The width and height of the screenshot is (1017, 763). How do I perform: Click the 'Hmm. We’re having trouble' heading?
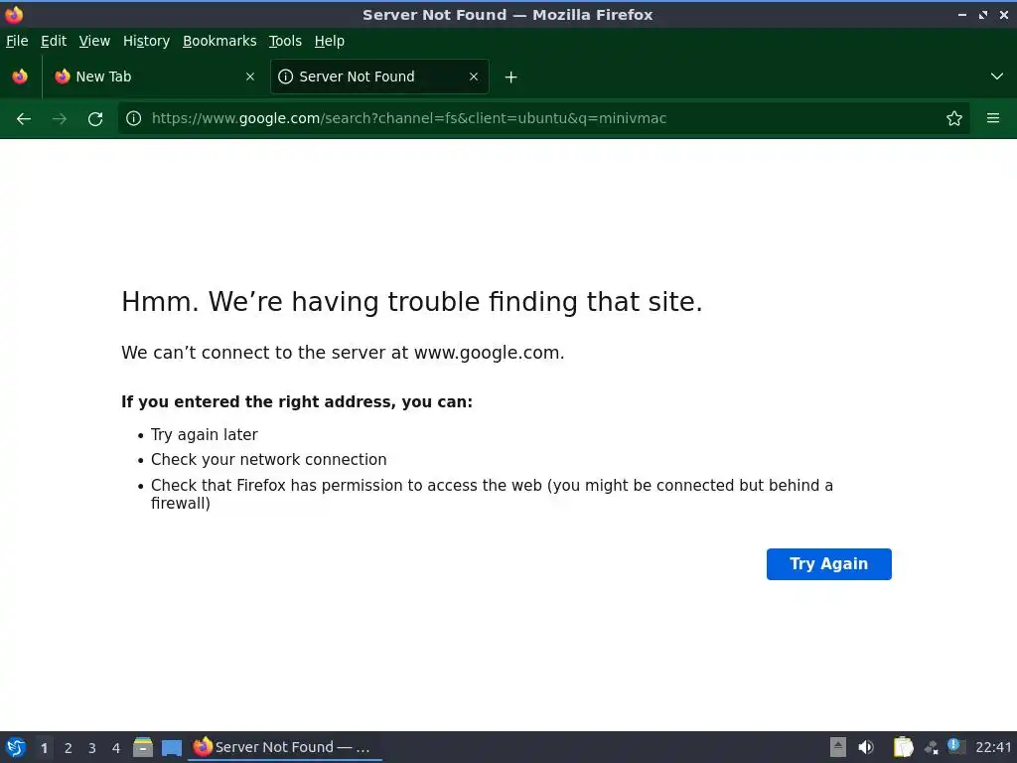click(x=412, y=302)
